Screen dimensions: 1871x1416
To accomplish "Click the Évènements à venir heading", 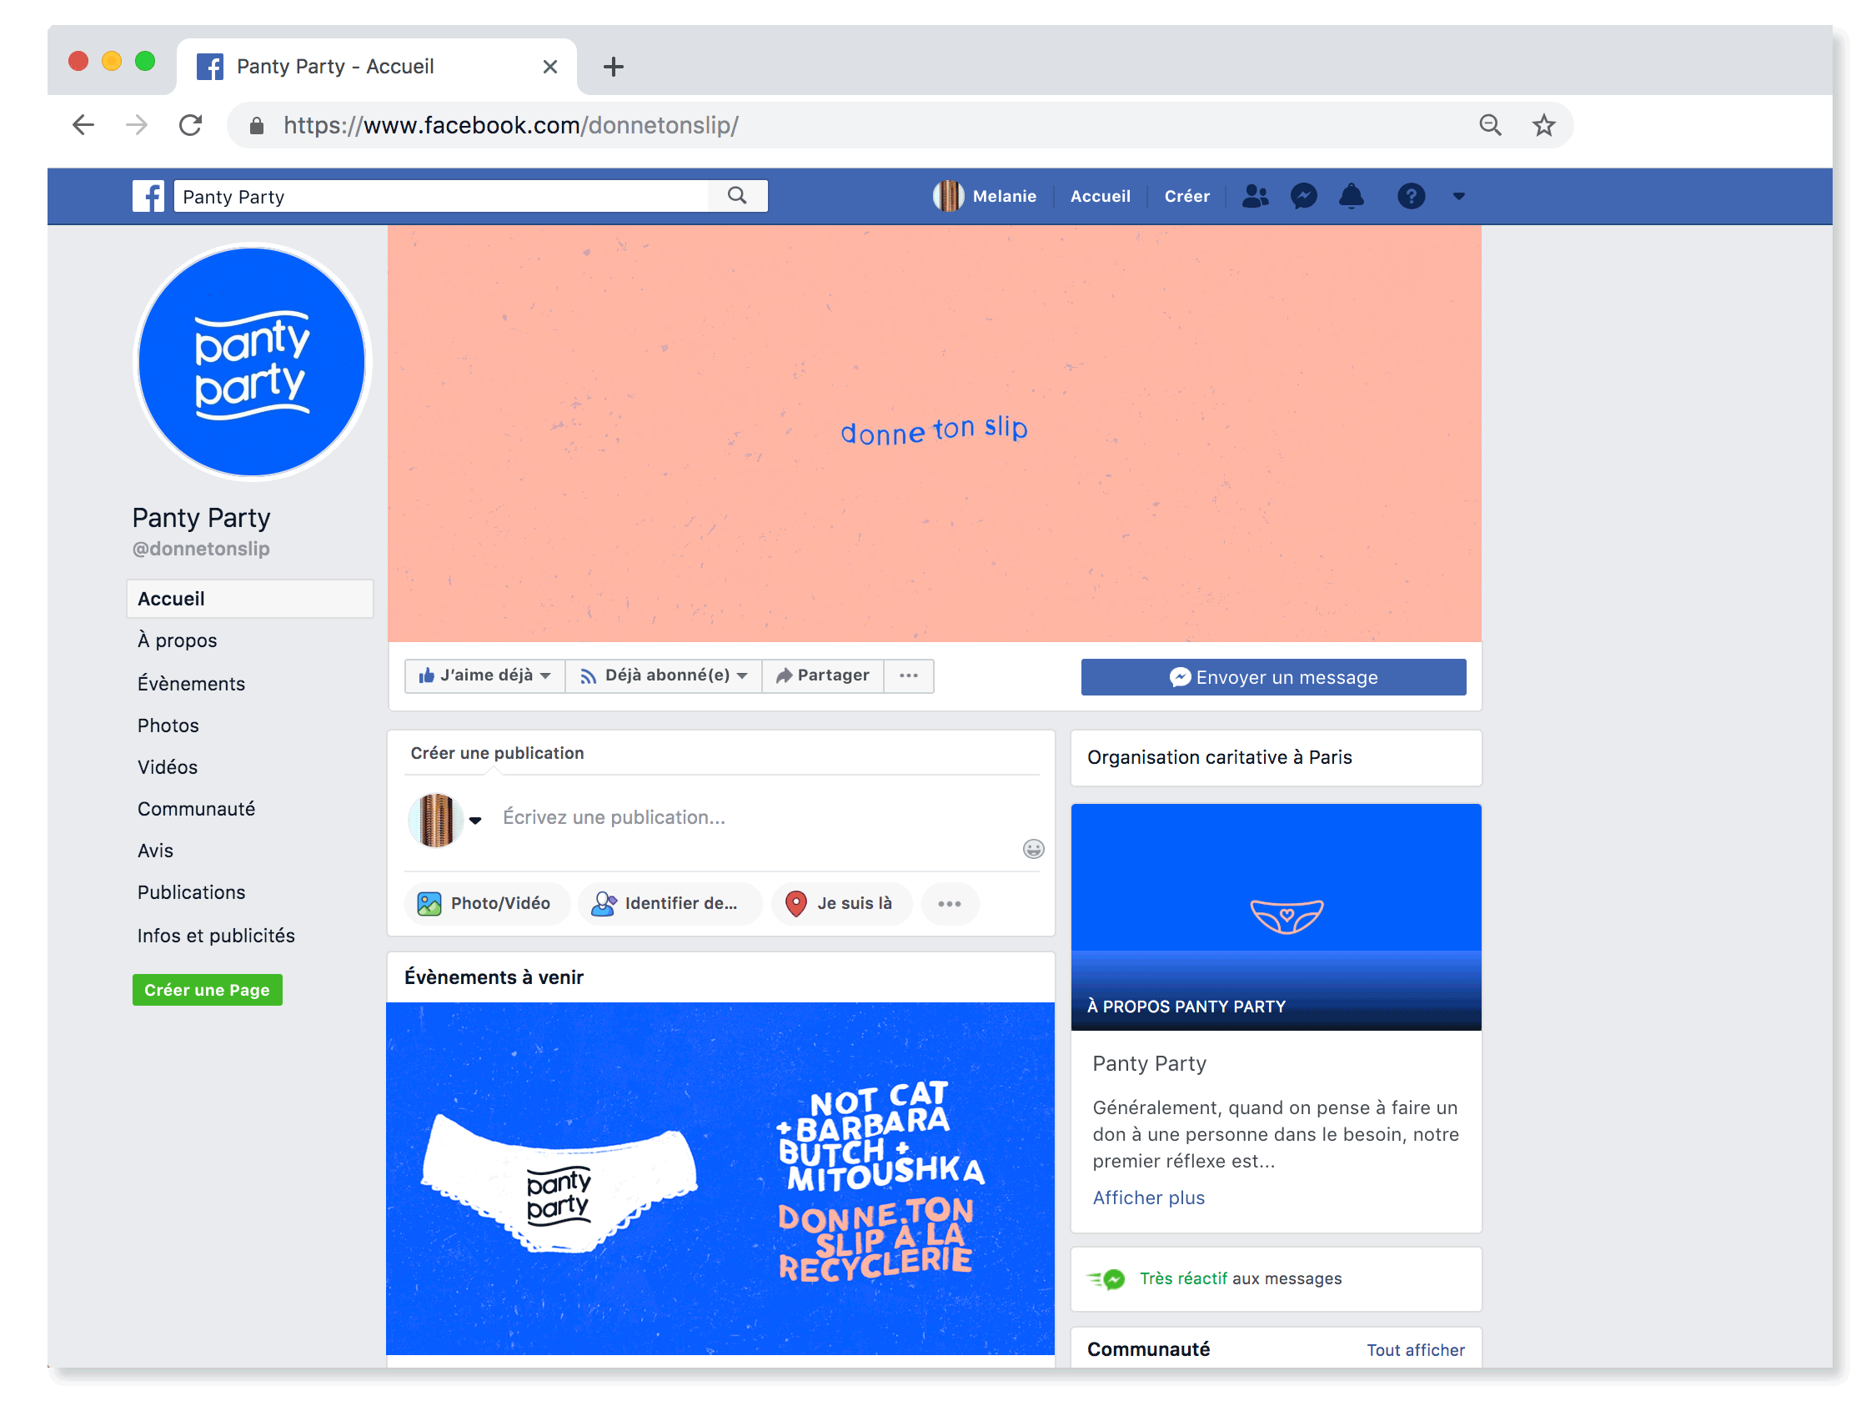I will [x=493, y=977].
